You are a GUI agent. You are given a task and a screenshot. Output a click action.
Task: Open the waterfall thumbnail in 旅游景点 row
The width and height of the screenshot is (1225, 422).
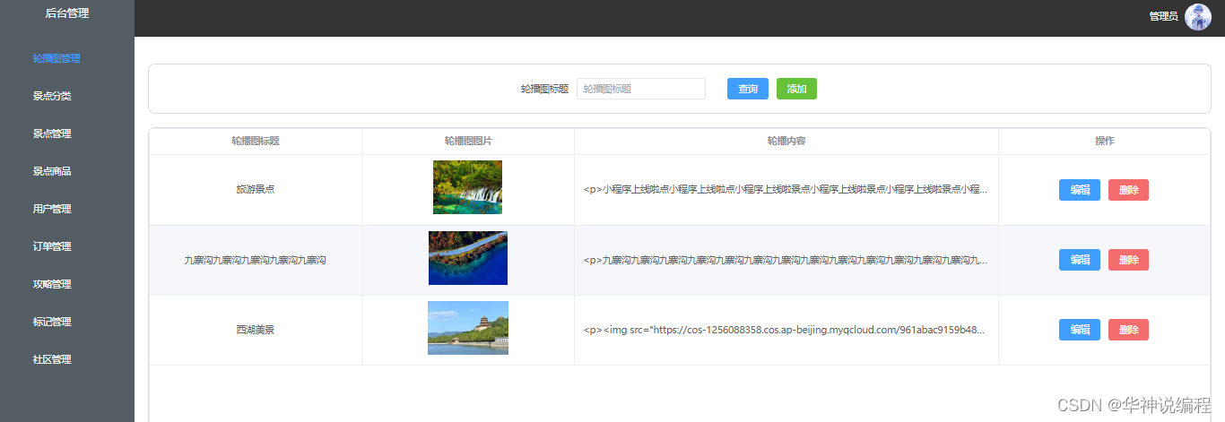467,187
